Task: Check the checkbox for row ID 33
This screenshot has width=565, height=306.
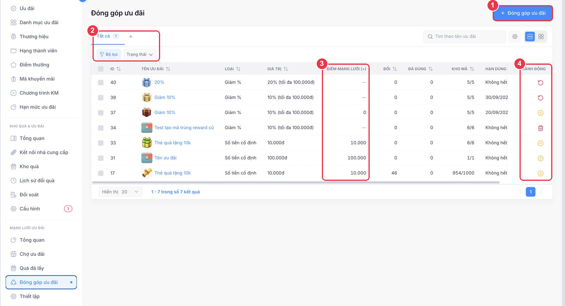Action: (101, 143)
